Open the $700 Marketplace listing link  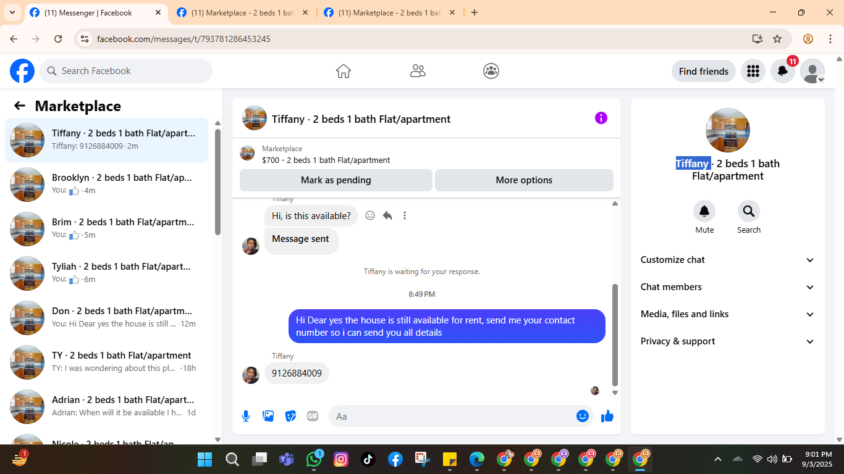coord(326,160)
